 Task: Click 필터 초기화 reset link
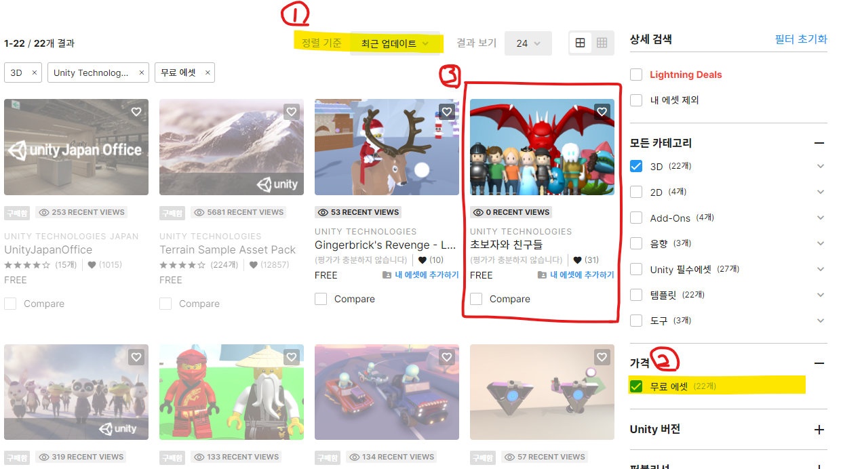[801, 39]
